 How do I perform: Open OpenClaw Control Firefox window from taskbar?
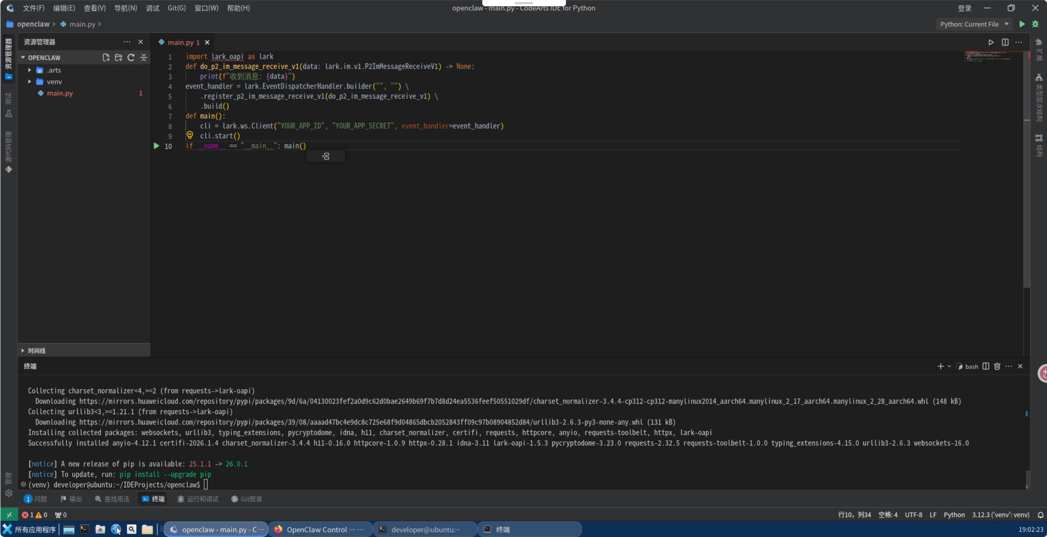pos(320,529)
